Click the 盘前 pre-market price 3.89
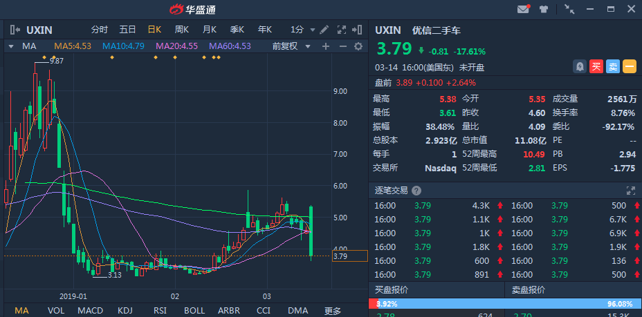Viewport: 642px width, 317px height. (x=404, y=83)
